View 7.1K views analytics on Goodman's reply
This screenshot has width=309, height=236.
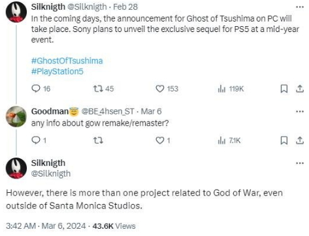click(229, 141)
